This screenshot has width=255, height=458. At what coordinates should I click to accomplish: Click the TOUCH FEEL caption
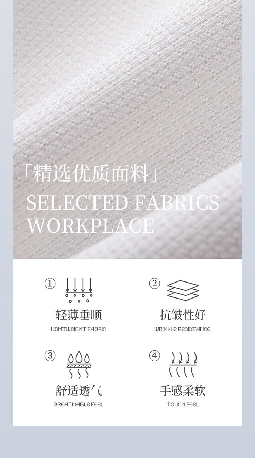click(183, 404)
